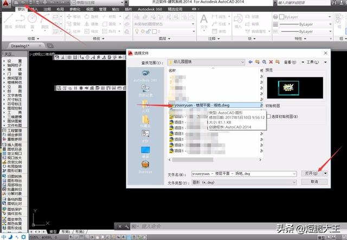Select the 直线 (Line) tool in ribbon

[x=9, y=21]
